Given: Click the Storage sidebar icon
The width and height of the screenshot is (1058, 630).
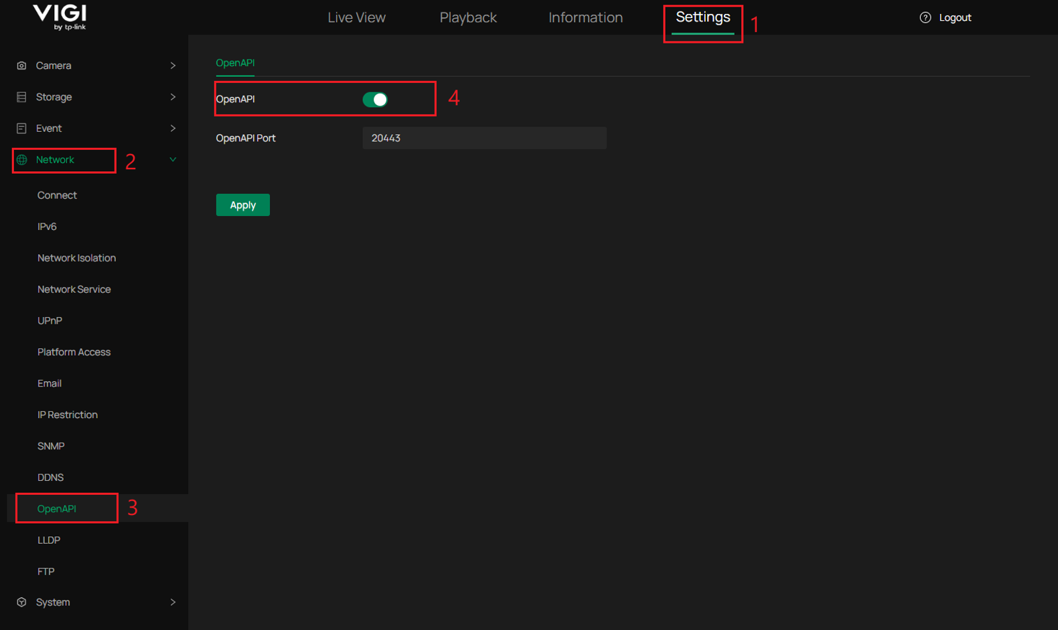Looking at the screenshot, I should coord(21,97).
